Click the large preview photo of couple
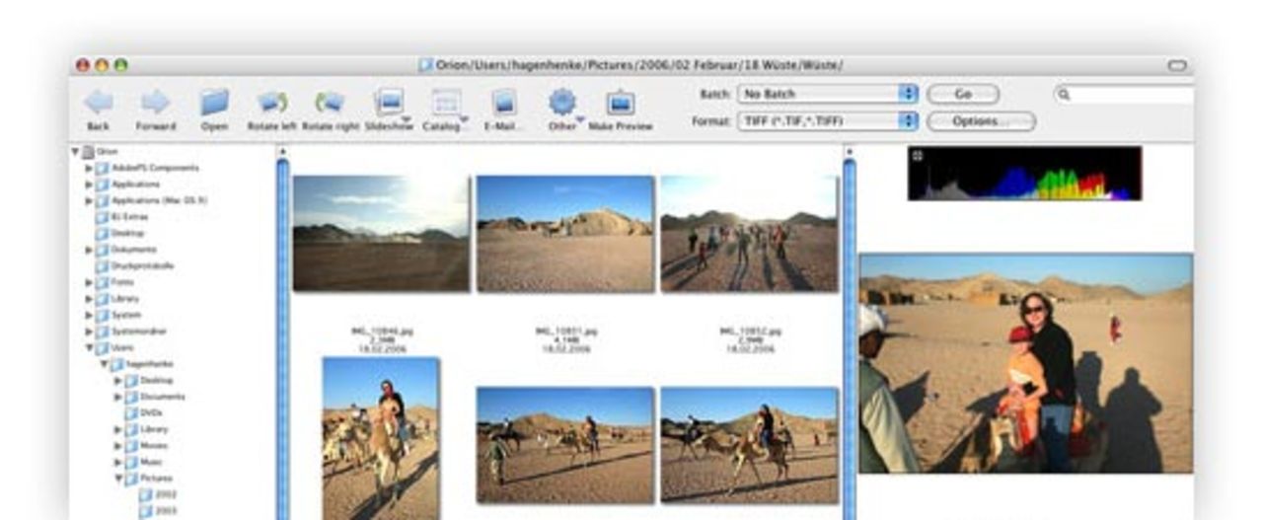The height and width of the screenshot is (520, 1263). click(1026, 364)
